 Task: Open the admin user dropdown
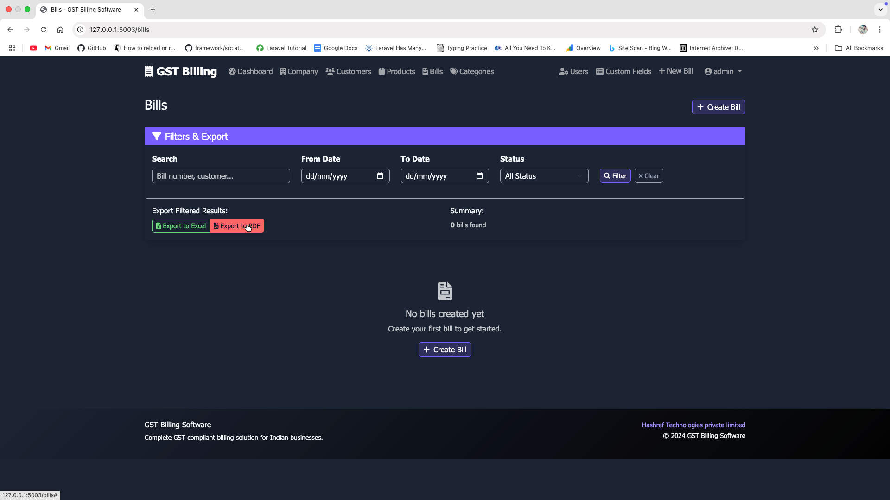723,71
